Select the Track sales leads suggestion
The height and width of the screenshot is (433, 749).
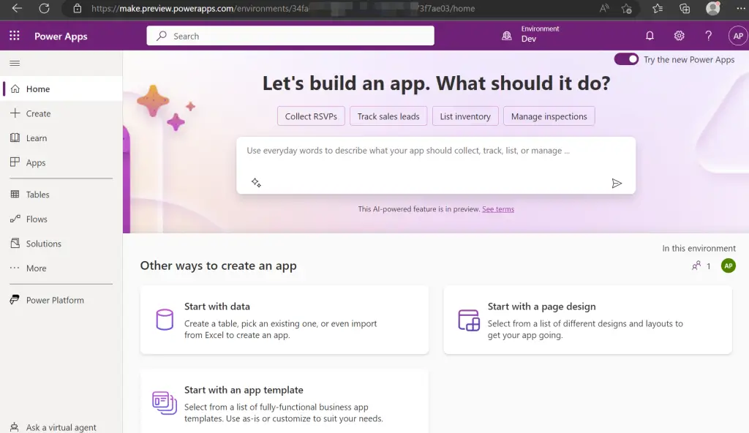pyautogui.click(x=388, y=116)
